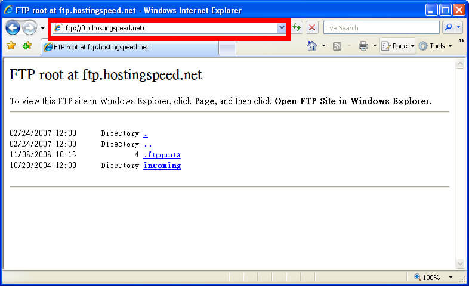Click the Back navigation arrow
Image resolution: width=469 pixels, height=286 pixels.
coord(13,28)
